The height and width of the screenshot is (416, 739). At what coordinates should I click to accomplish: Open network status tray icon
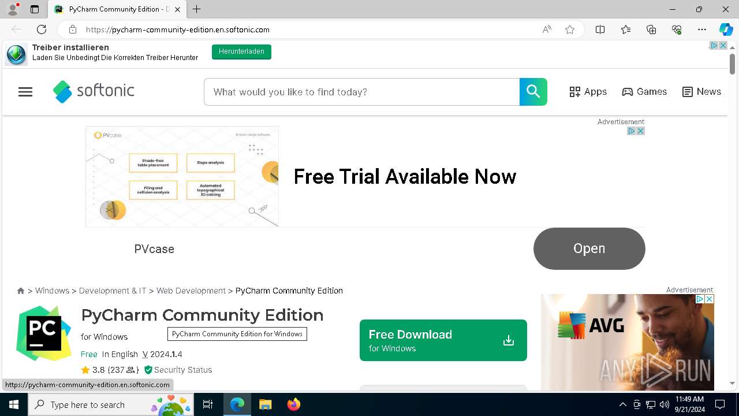coord(651,404)
